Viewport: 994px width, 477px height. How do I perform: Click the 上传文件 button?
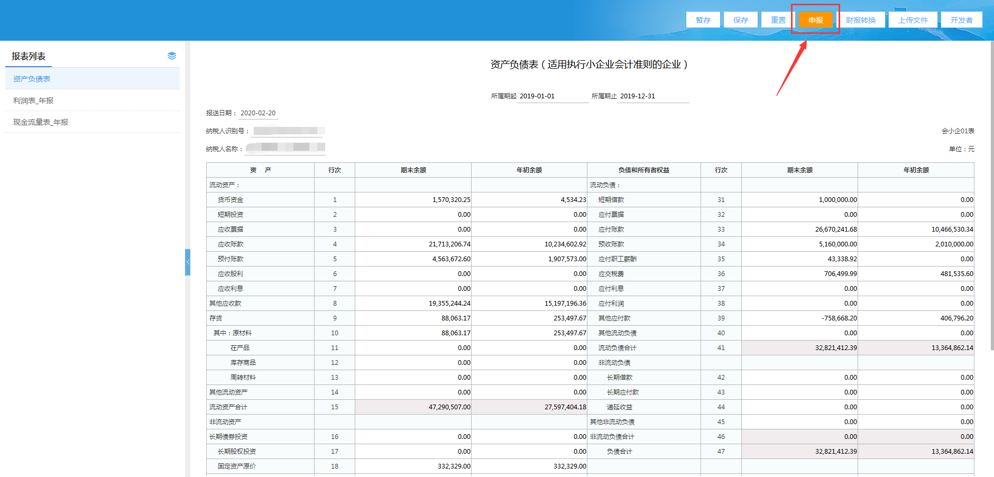coord(913,20)
